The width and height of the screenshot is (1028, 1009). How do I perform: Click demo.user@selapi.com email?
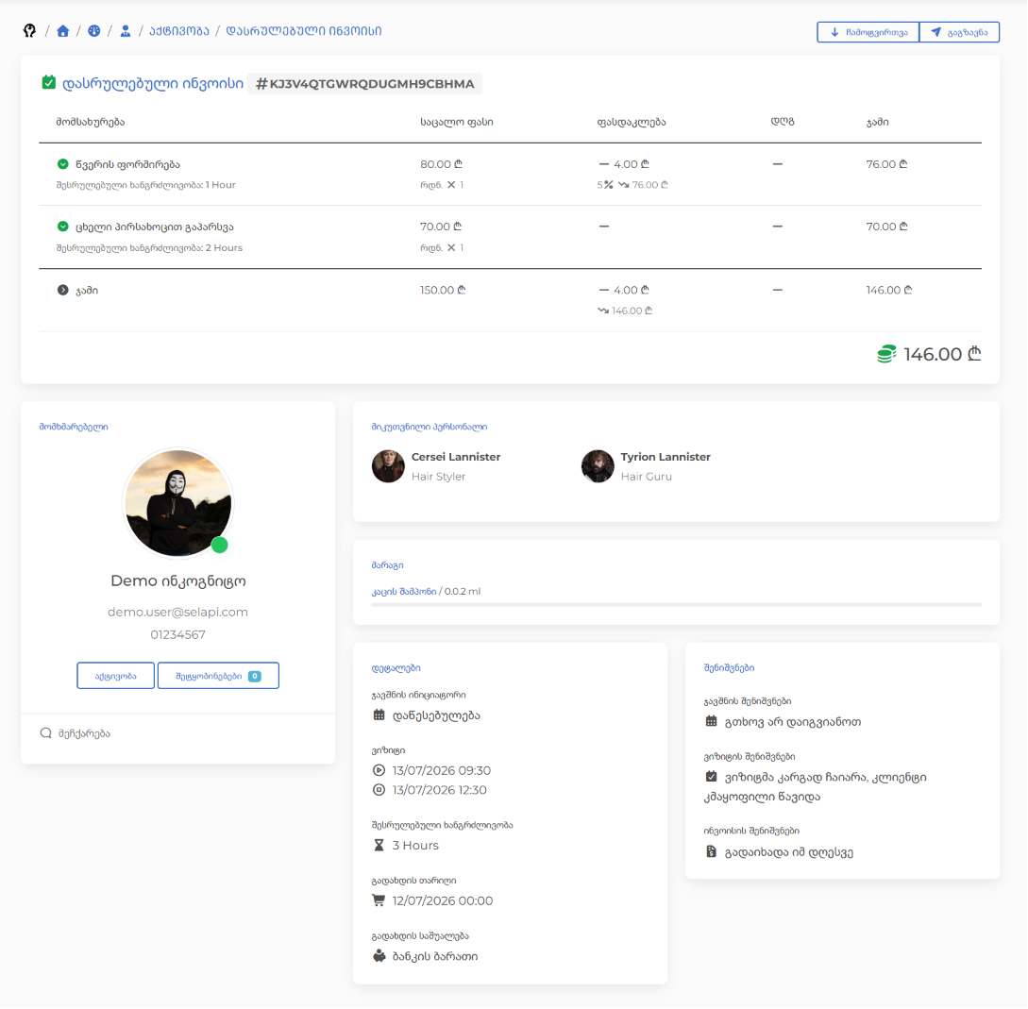177,612
